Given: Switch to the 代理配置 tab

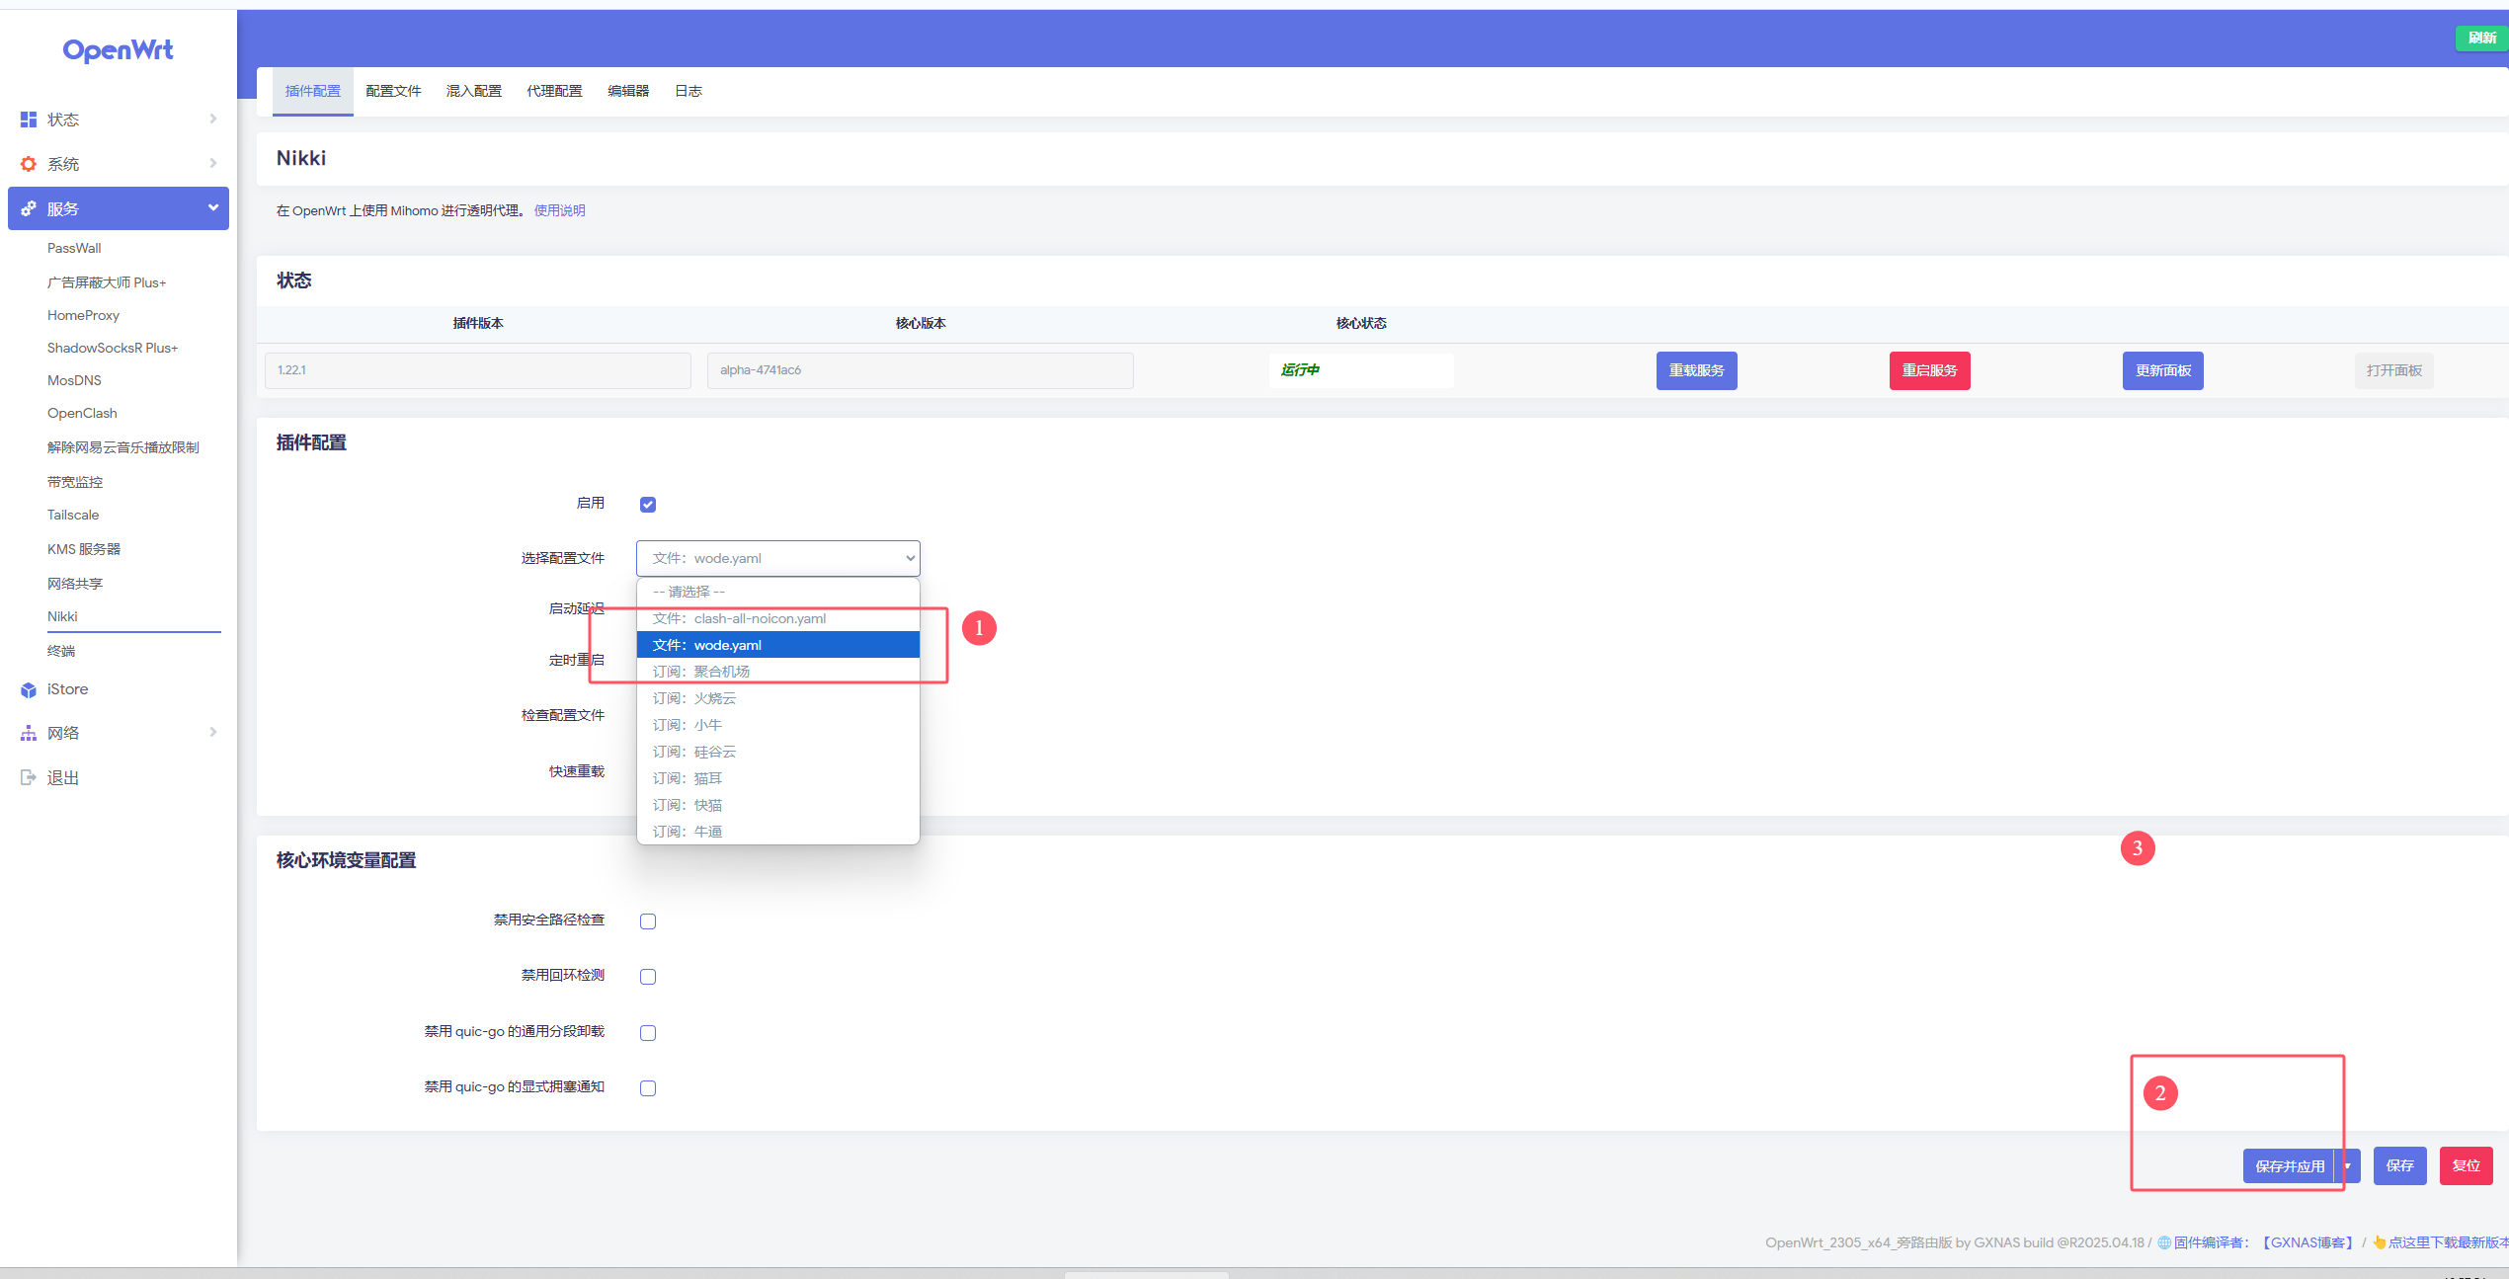Looking at the screenshot, I should pyautogui.click(x=554, y=91).
